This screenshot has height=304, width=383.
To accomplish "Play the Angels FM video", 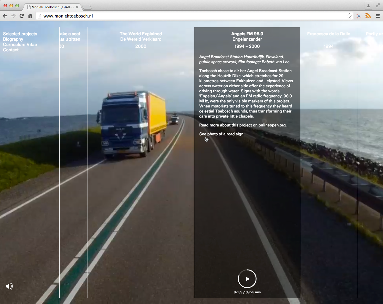I will (247, 279).
